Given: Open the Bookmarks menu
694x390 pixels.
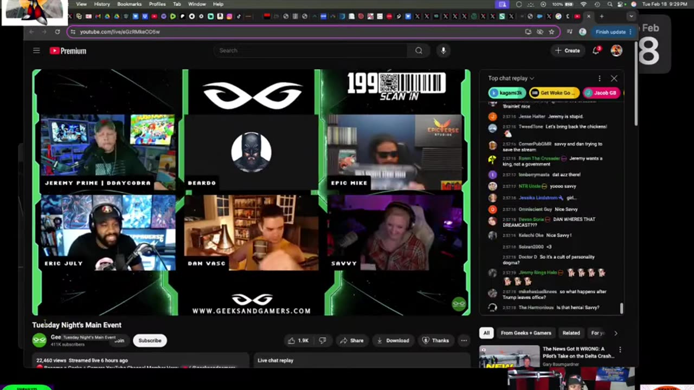Looking at the screenshot, I should tap(129, 4).
